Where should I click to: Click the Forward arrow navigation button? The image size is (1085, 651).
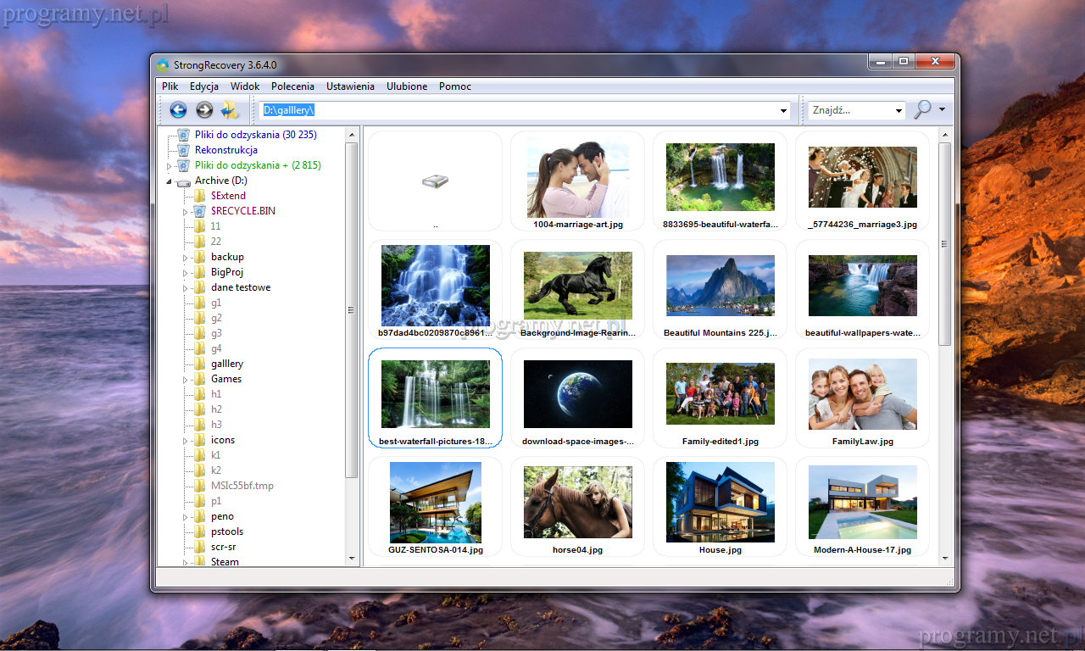coord(204,110)
